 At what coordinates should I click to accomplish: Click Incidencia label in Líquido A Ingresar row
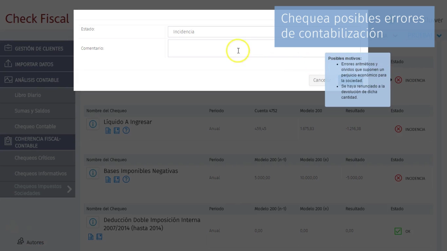pyautogui.click(x=415, y=129)
